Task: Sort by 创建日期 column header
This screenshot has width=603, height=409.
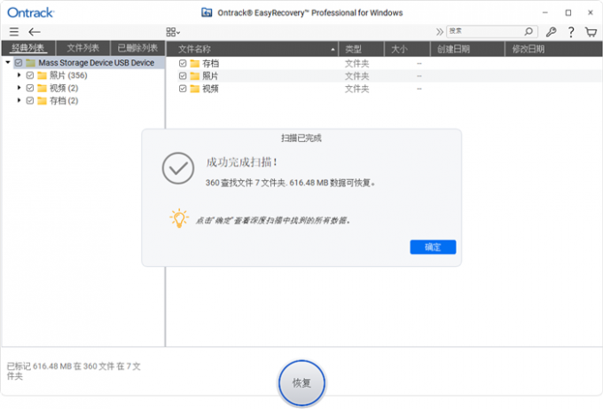Action: (x=467, y=49)
